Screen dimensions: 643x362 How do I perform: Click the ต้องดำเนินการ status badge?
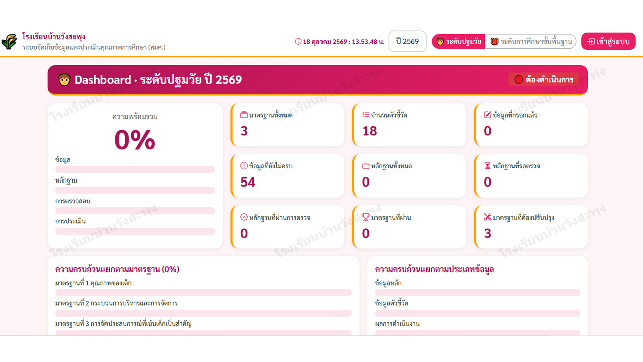point(544,79)
